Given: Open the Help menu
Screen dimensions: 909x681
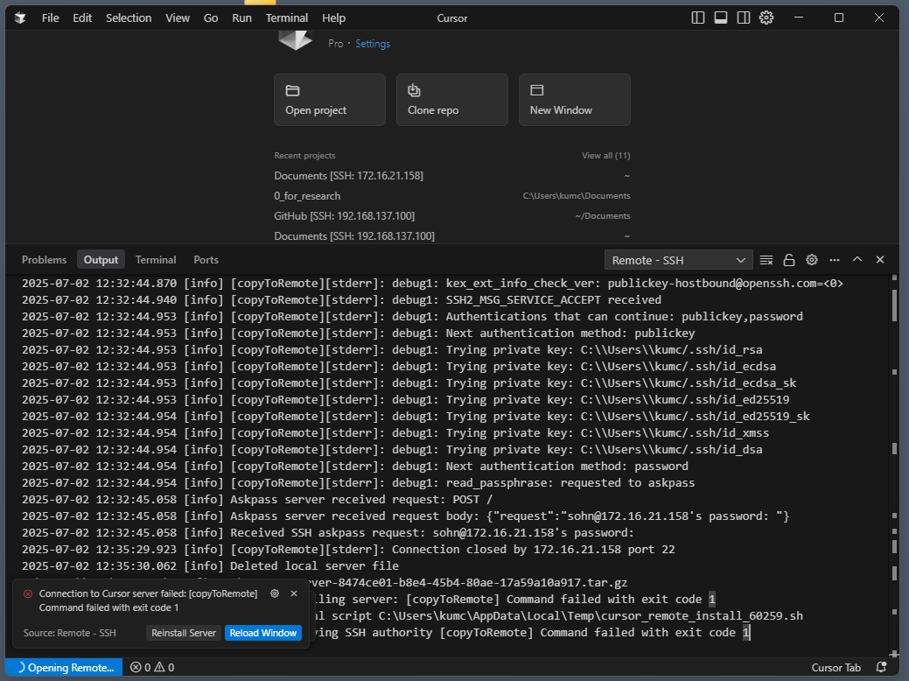Looking at the screenshot, I should click(334, 18).
